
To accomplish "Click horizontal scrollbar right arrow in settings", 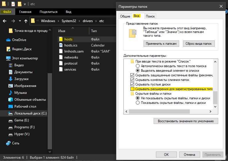I will coord(210,111).
